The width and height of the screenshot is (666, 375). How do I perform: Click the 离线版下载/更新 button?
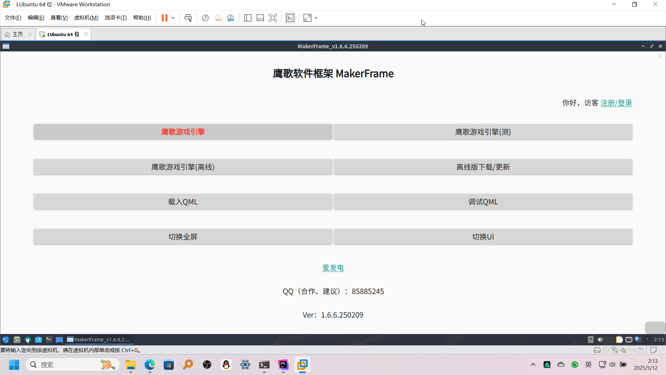[x=483, y=167]
